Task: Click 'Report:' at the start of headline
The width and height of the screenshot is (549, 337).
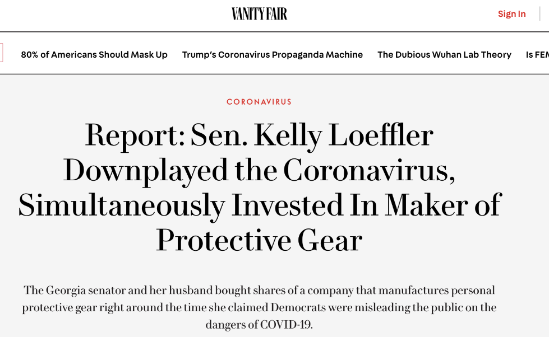Action: tap(135, 135)
